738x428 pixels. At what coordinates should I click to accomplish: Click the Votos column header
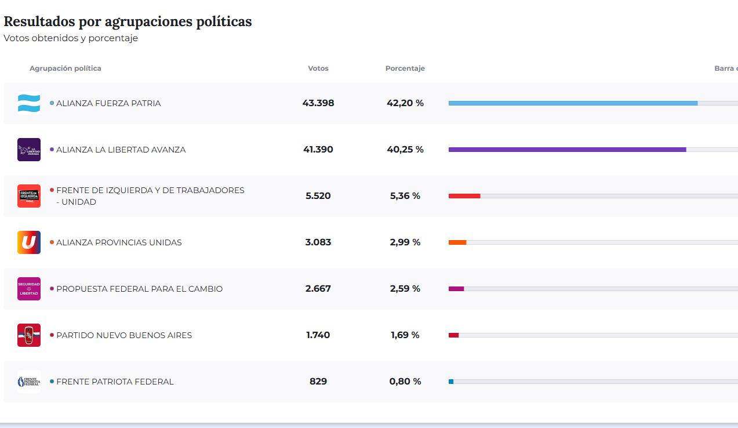coord(318,68)
